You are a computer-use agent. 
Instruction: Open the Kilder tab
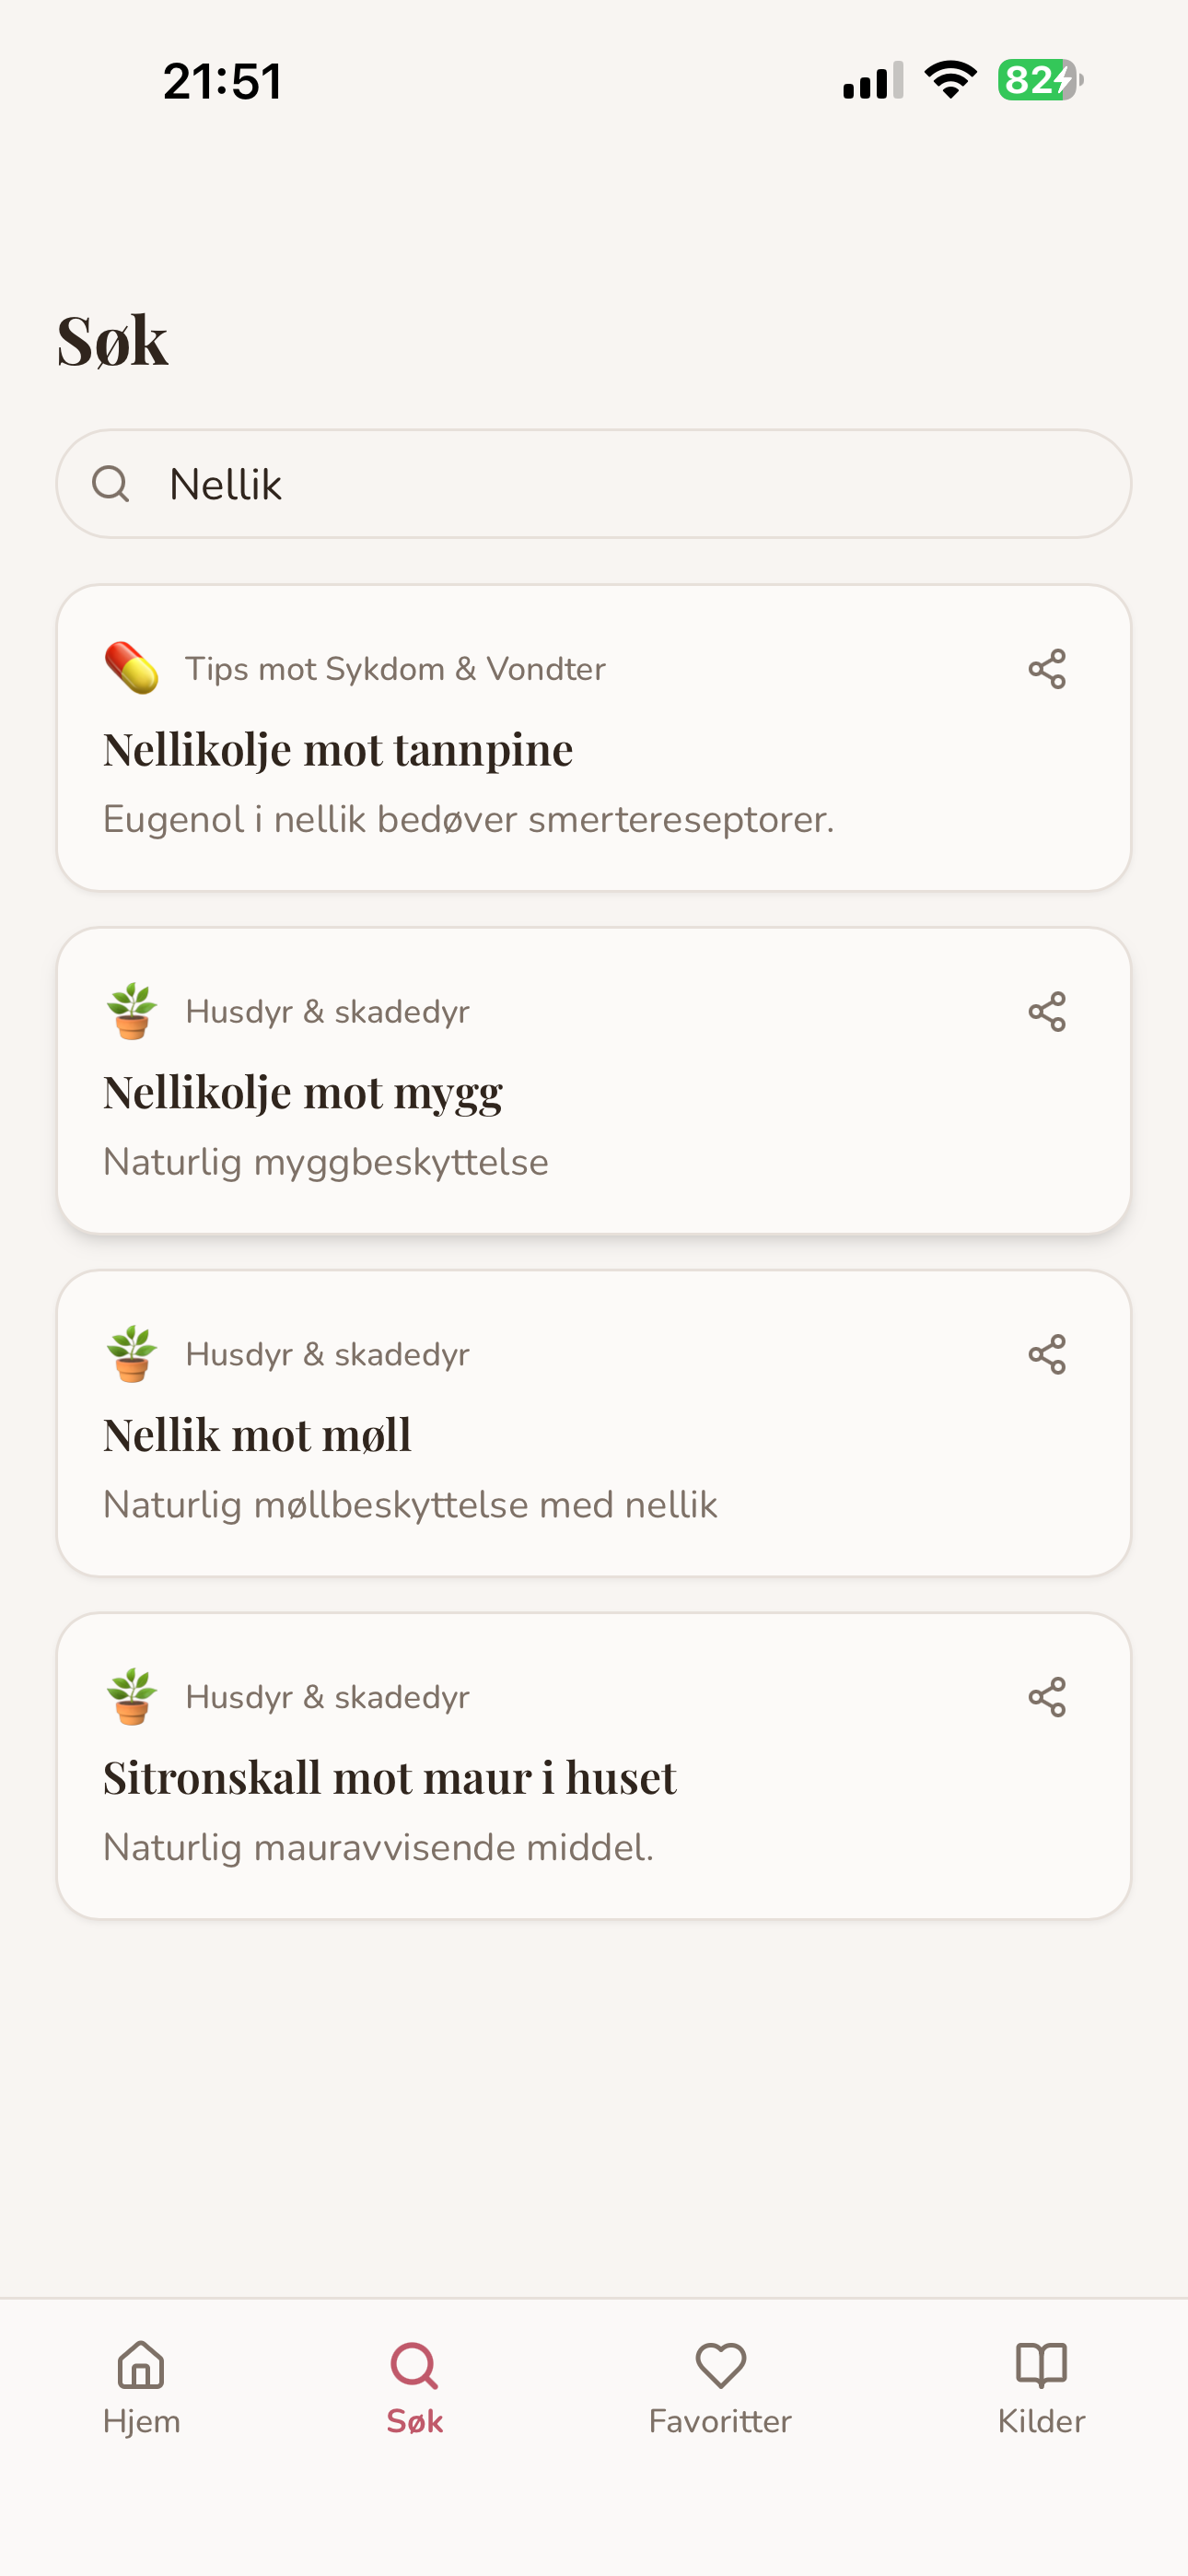(1041, 2388)
